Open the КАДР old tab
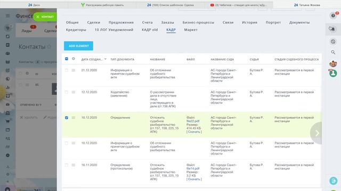Screen dimensions: 341x191 [150, 30]
